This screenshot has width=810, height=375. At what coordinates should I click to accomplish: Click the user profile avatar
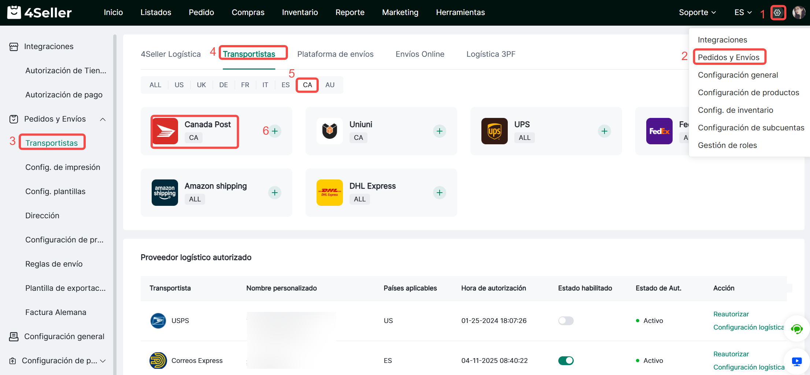[x=798, y=12]
